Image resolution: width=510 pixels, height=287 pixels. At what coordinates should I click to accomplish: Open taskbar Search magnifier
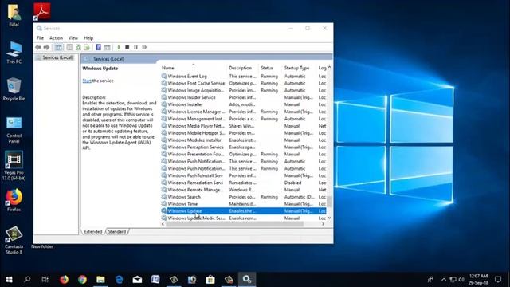click(x=27, y=280)
